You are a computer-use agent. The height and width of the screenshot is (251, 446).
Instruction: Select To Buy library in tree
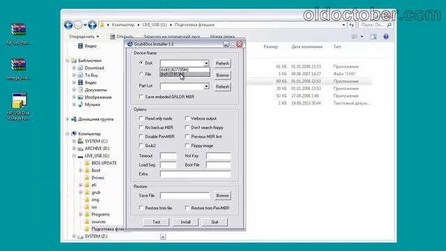91,75
